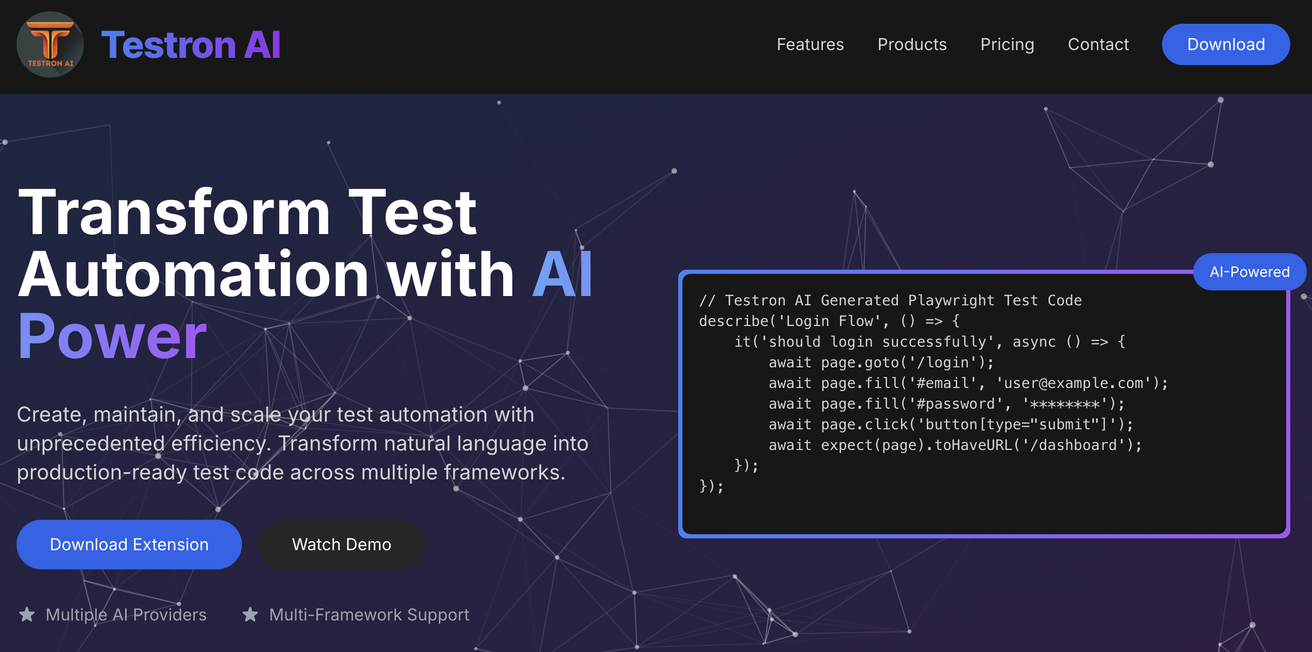
Task: Open the Contact page
Action: 1097,44
